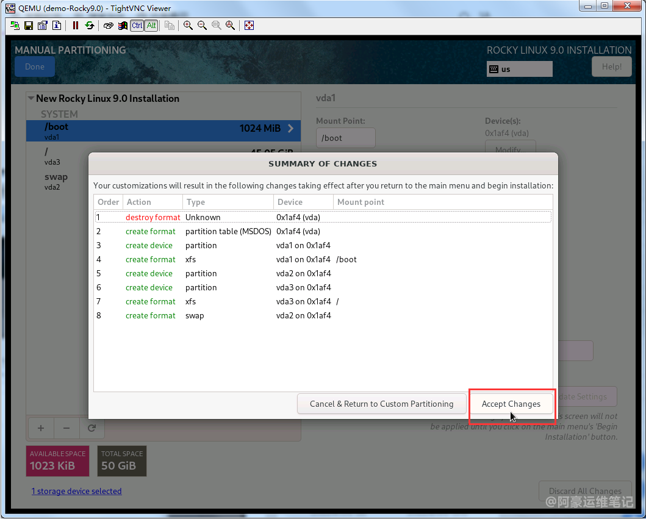Click the Save connection floppy disk icon
Screen dimensions: 646x519
point(28,26)
